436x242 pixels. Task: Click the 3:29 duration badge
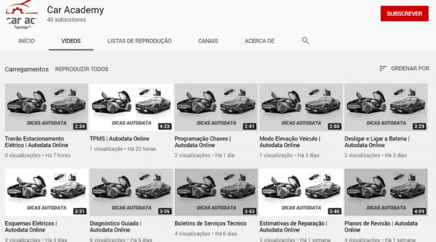[419, 126]
